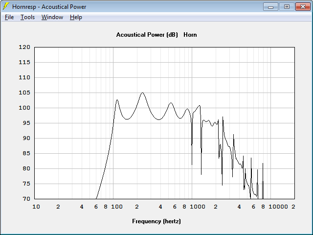Click the 10000 hertz x-axis label
This screenshot has height=235, width=313.
click(278, 207)
